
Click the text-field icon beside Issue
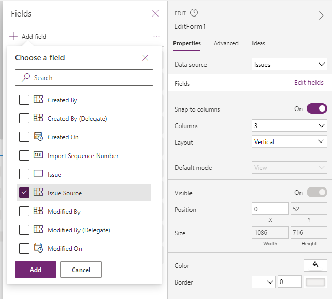click(38, 174)
